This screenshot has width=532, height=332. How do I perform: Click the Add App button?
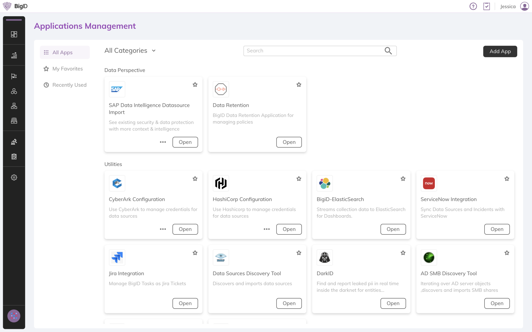(500, 51)
